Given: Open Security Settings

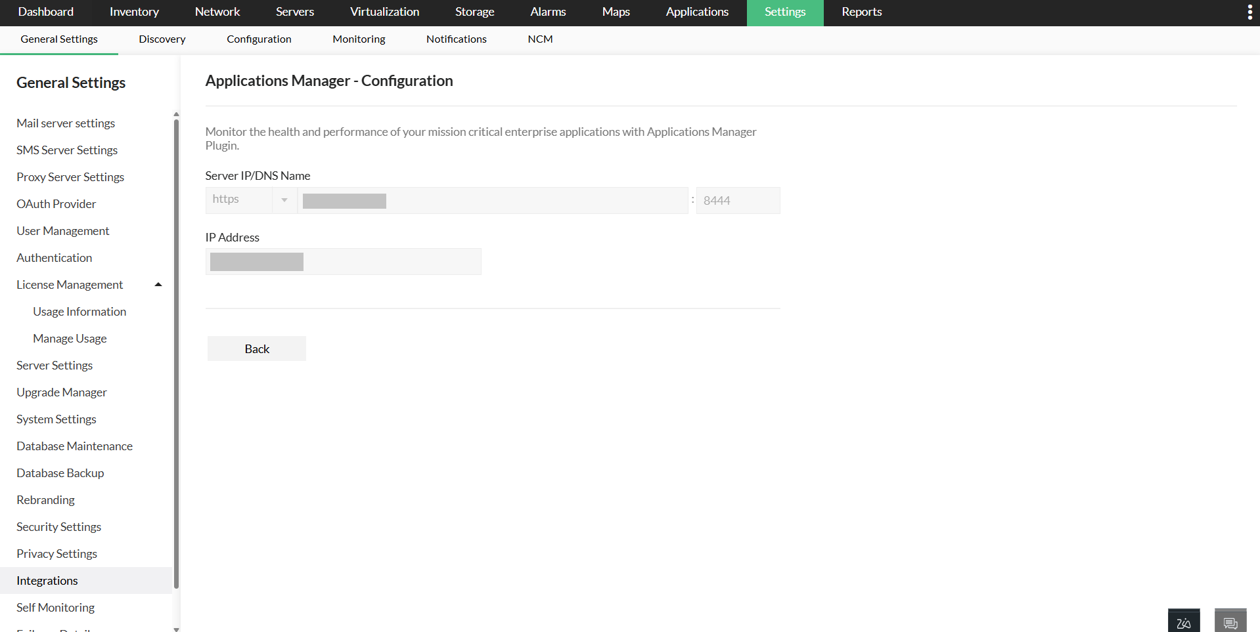Looking at the screenshot, I should point(59,527).
